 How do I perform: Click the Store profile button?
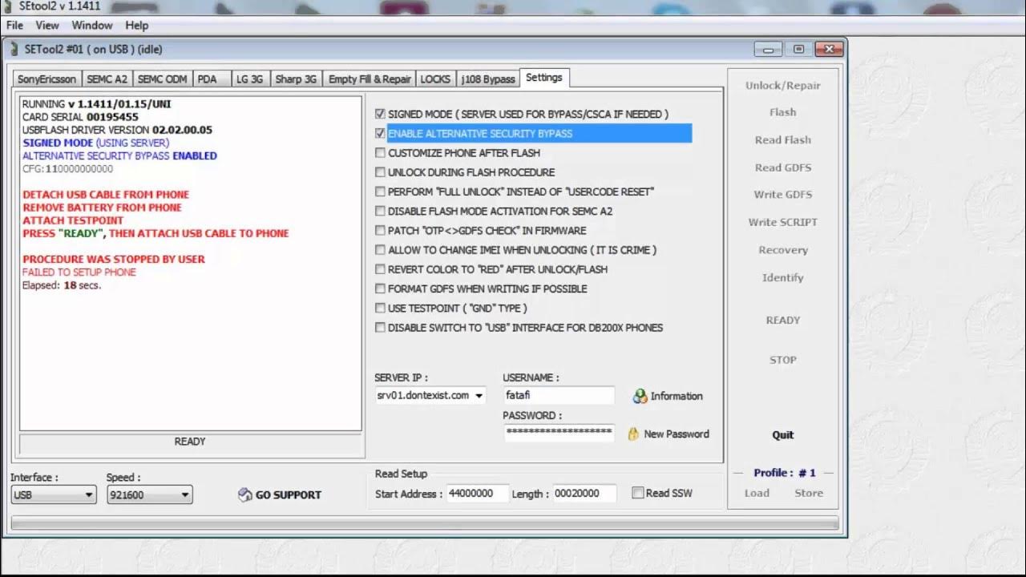click(809, 493)
